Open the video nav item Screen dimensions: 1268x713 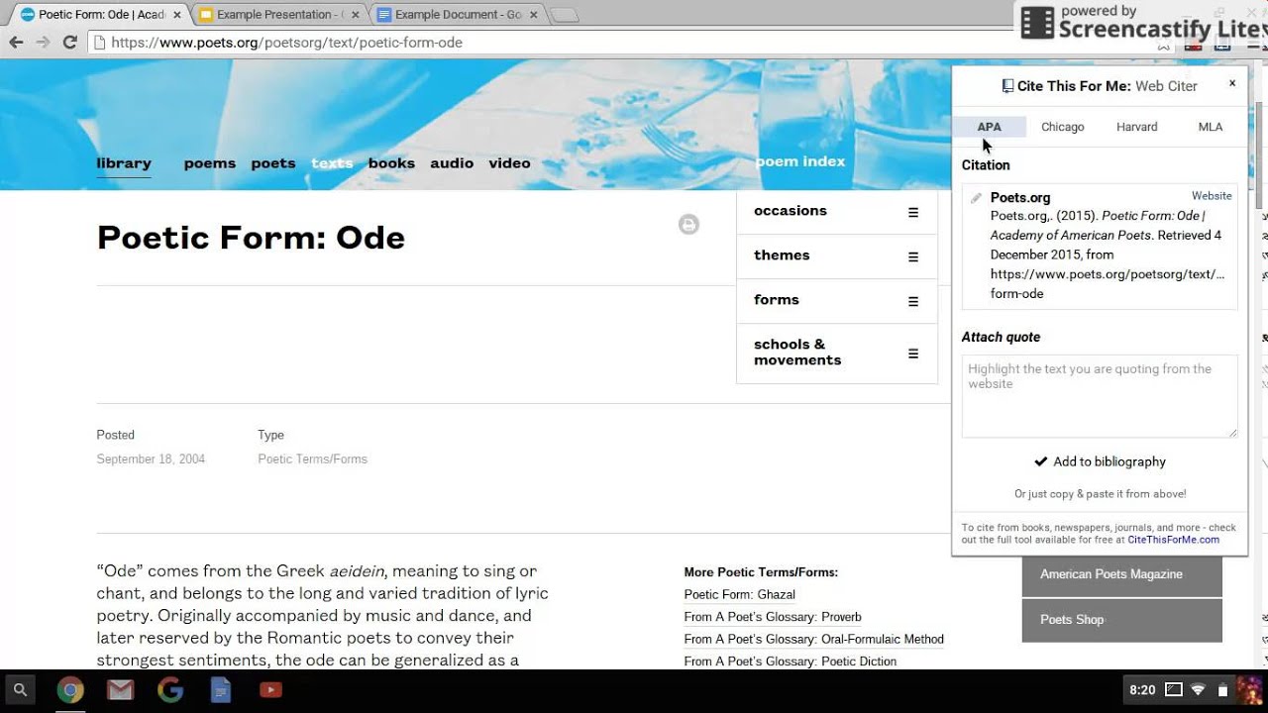click(509, 163)
